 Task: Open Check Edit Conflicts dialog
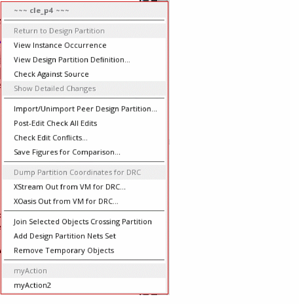tap(50, 138)
